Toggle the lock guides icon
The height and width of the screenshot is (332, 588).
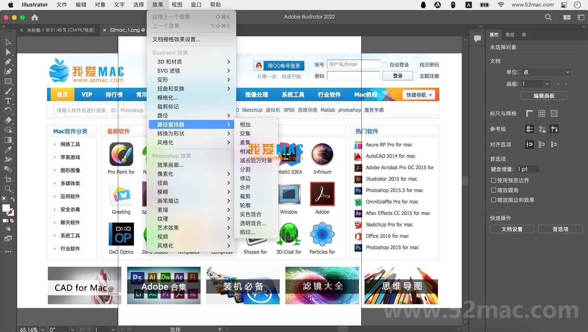(x=542, y=129)
